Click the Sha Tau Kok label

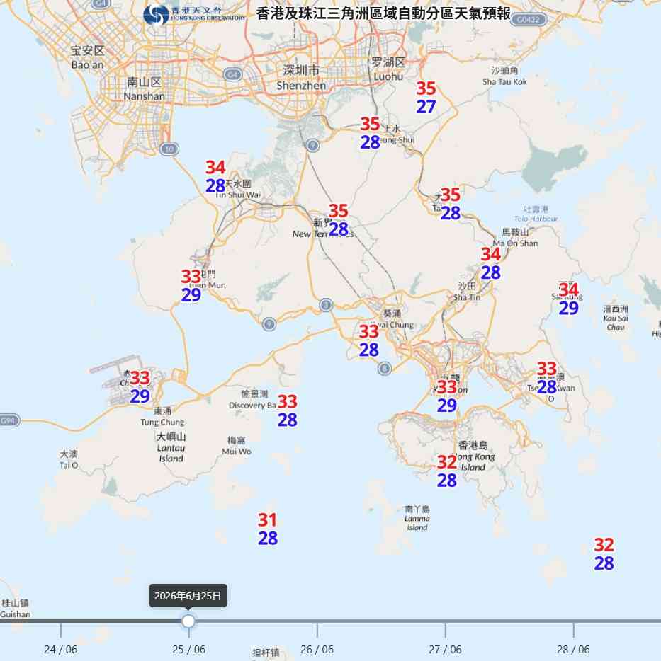[504, 76]
